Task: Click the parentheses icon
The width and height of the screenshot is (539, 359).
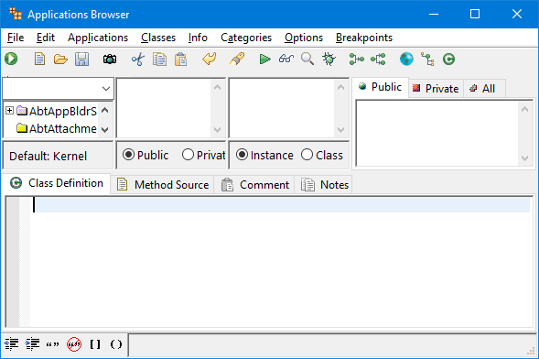Action: click(x=116, y=343)
